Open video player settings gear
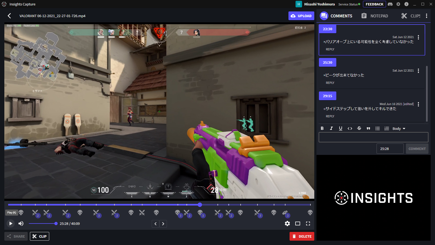 (x=287, y=223)
